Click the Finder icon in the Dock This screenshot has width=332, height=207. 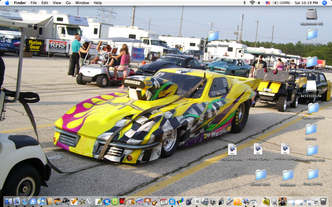tap(8, 201)
